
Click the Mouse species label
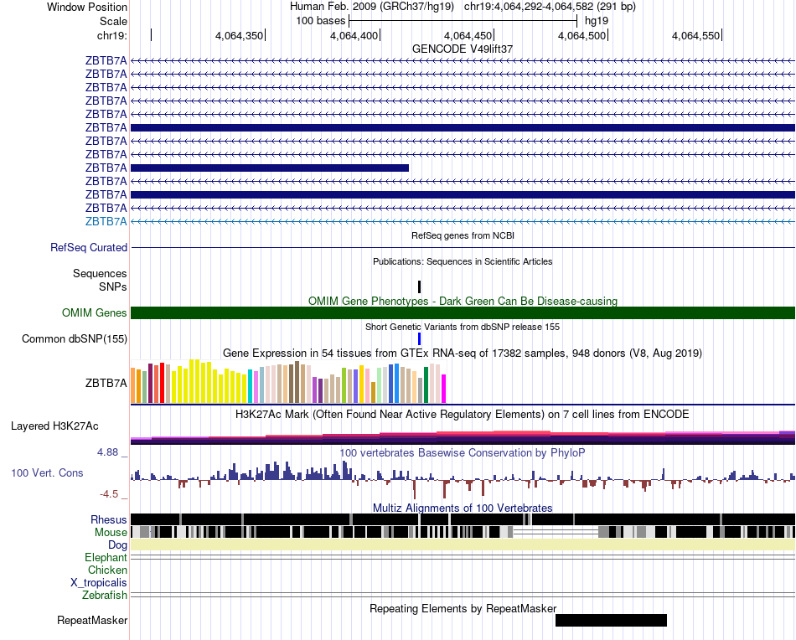pos(111,533)
